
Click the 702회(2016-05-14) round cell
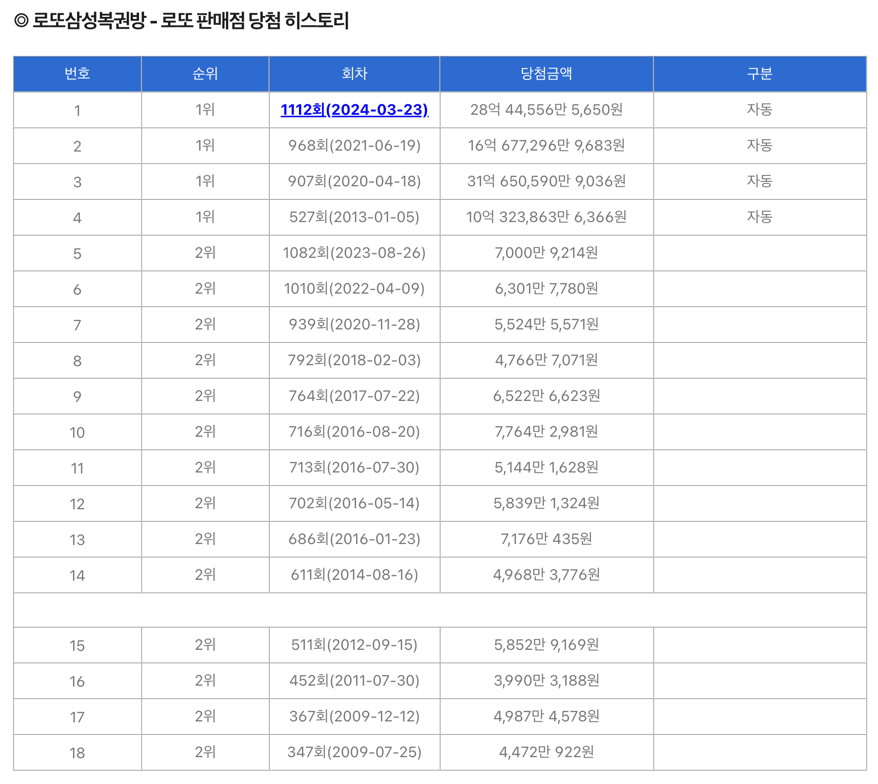(x=354, y=503)
